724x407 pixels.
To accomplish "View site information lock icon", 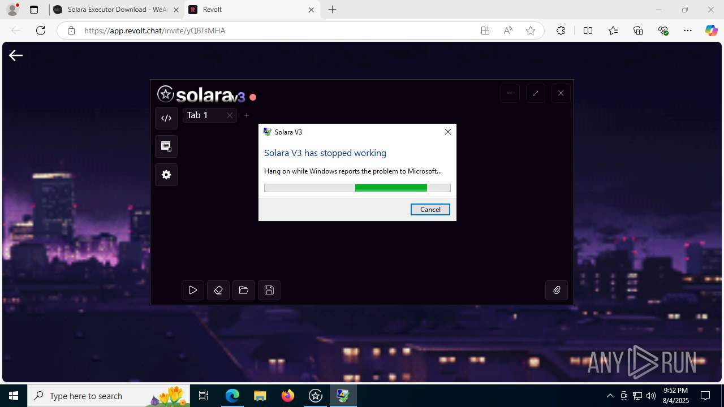I will tap(71, 31).
